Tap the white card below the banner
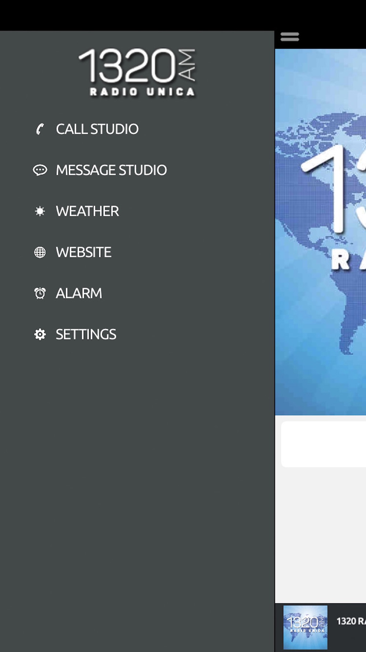 pyautogui.click(x=324, y=444)
